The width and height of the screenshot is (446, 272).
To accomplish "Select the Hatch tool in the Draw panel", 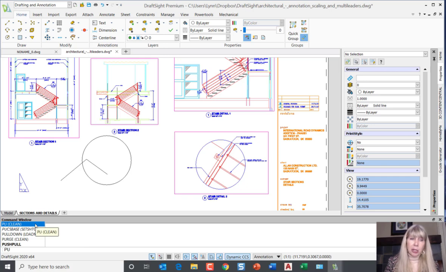I will tap(20, 37).
